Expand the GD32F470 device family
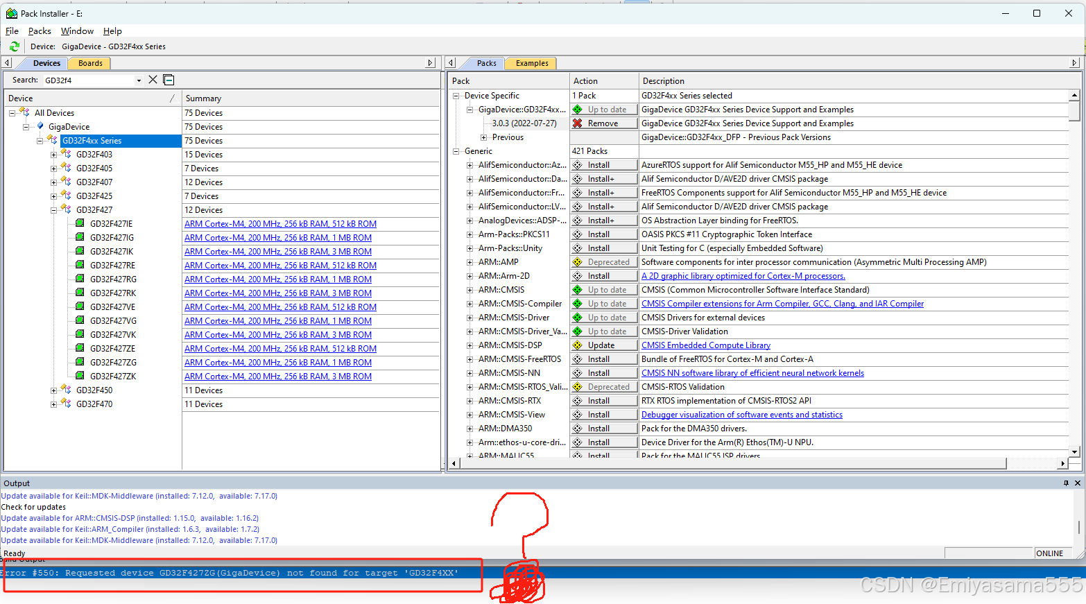The image size is (1086, 604). coord(53,404)
